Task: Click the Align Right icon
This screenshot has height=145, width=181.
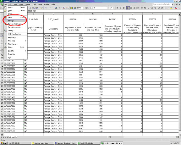Action: click(x=134, y=8)
